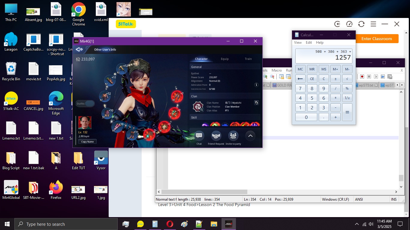Click Notepad++ zoom out icon
The height and width of the screenshot is (230, 410).
(x=272, y=77)
